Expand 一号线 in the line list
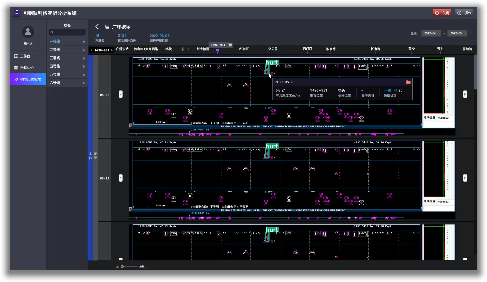 (67, 42)
